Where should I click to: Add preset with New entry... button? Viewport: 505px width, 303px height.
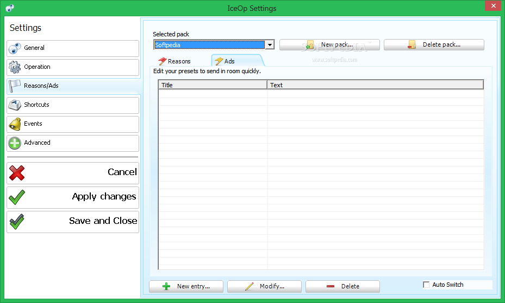pos(186,286)
